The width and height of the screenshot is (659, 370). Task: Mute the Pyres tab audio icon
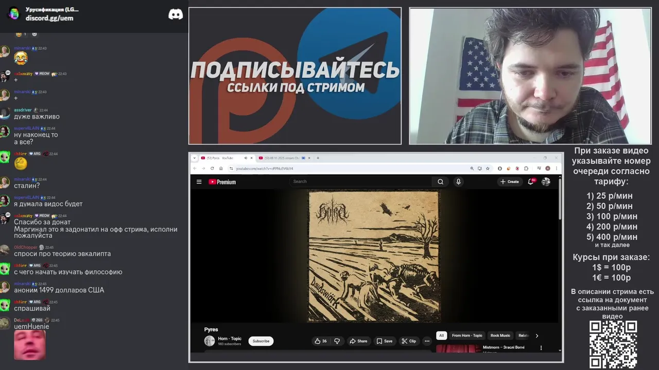246,158
